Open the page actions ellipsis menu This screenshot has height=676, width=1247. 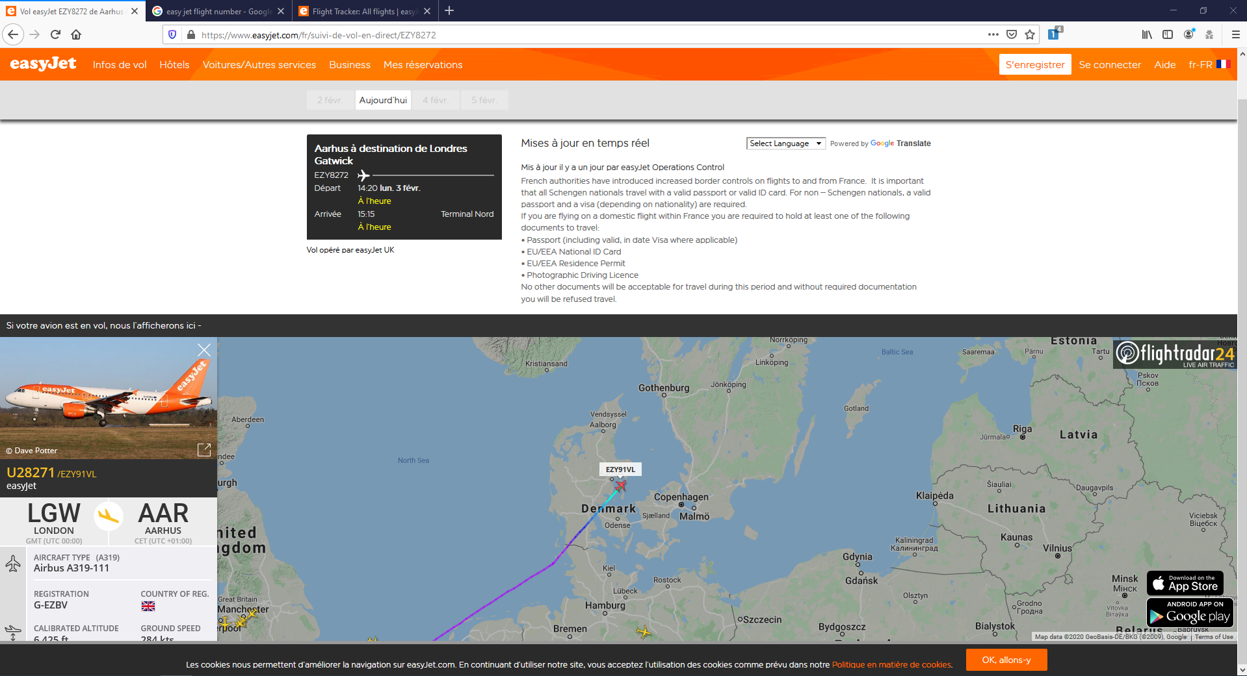[993, 34]
